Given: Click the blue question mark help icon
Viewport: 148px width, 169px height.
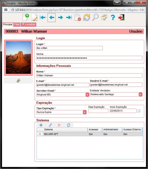Looking at the screenshot, I should click(x=113, y=17).
